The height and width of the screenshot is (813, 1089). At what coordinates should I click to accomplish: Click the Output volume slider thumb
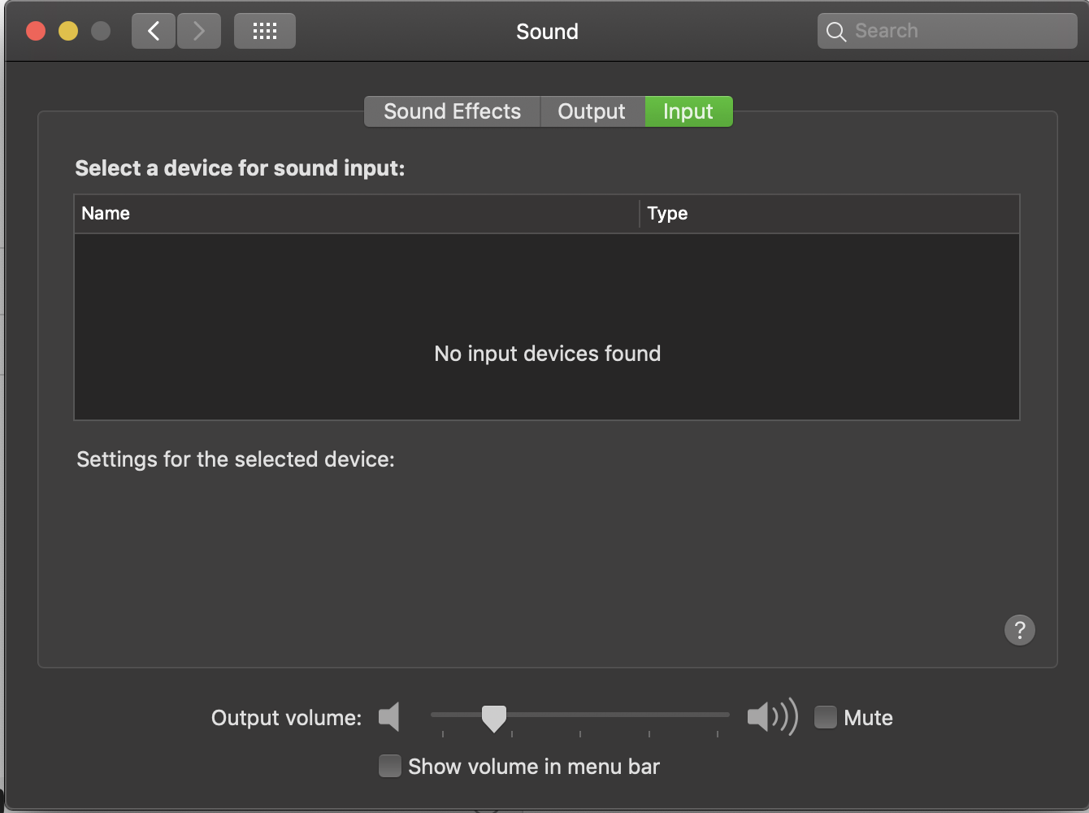[493, 718]
